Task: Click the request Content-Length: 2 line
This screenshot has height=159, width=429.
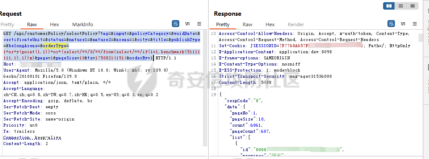Action: (x=26, y=143)
